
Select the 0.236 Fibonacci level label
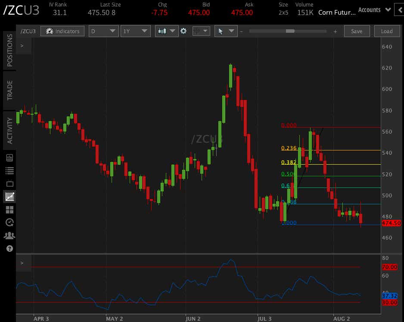coord(289,148)
